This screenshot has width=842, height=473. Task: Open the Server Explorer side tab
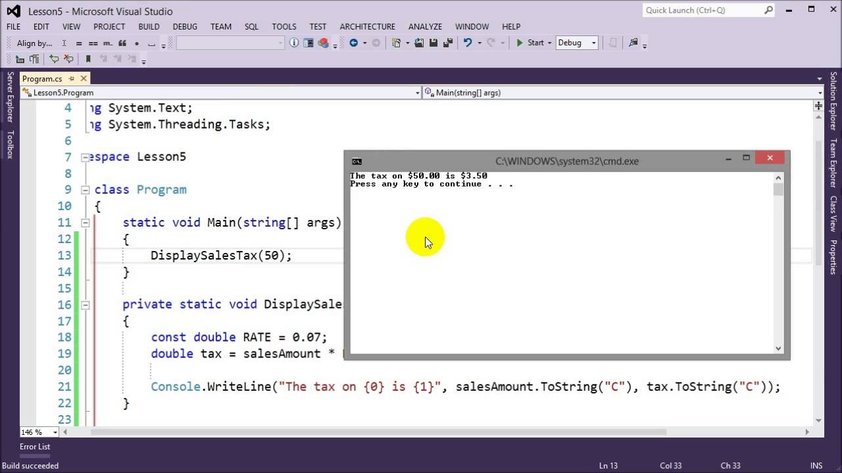(x=10, y=97)
